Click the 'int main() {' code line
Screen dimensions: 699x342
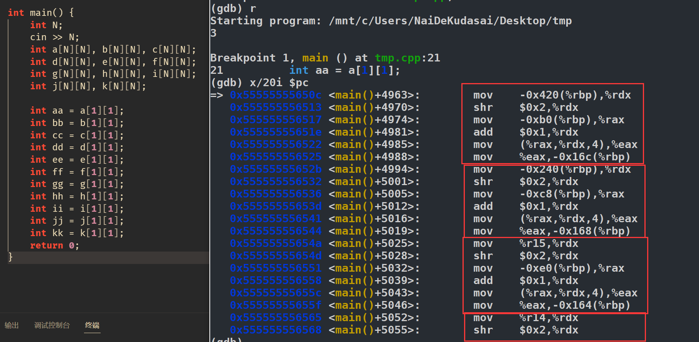[41, 13]
